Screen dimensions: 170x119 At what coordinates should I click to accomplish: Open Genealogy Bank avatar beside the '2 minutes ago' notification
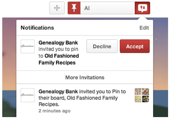click(x=28, y=95)
